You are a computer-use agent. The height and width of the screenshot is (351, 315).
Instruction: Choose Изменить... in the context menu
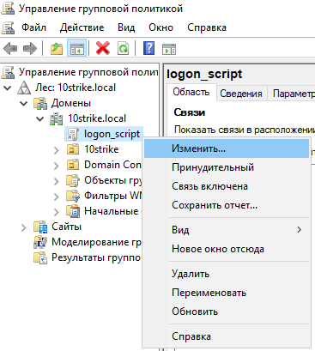[227, 148]
